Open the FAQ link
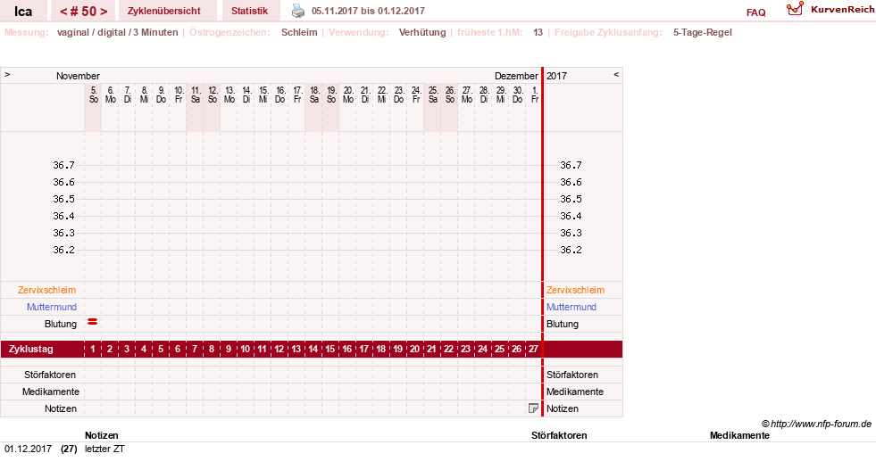Viewport: 876px width, 470px height. pyautogui.click(x=755, y=12)
